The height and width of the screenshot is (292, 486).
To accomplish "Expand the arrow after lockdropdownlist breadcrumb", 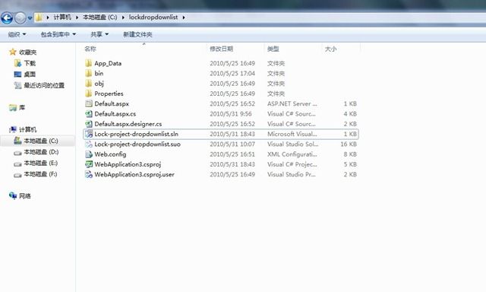I will tap(184, 17).
